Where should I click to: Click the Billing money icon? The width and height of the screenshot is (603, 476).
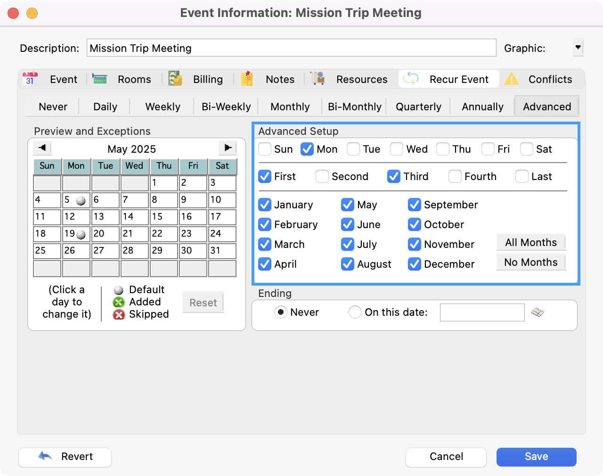(x=175, y=79)
